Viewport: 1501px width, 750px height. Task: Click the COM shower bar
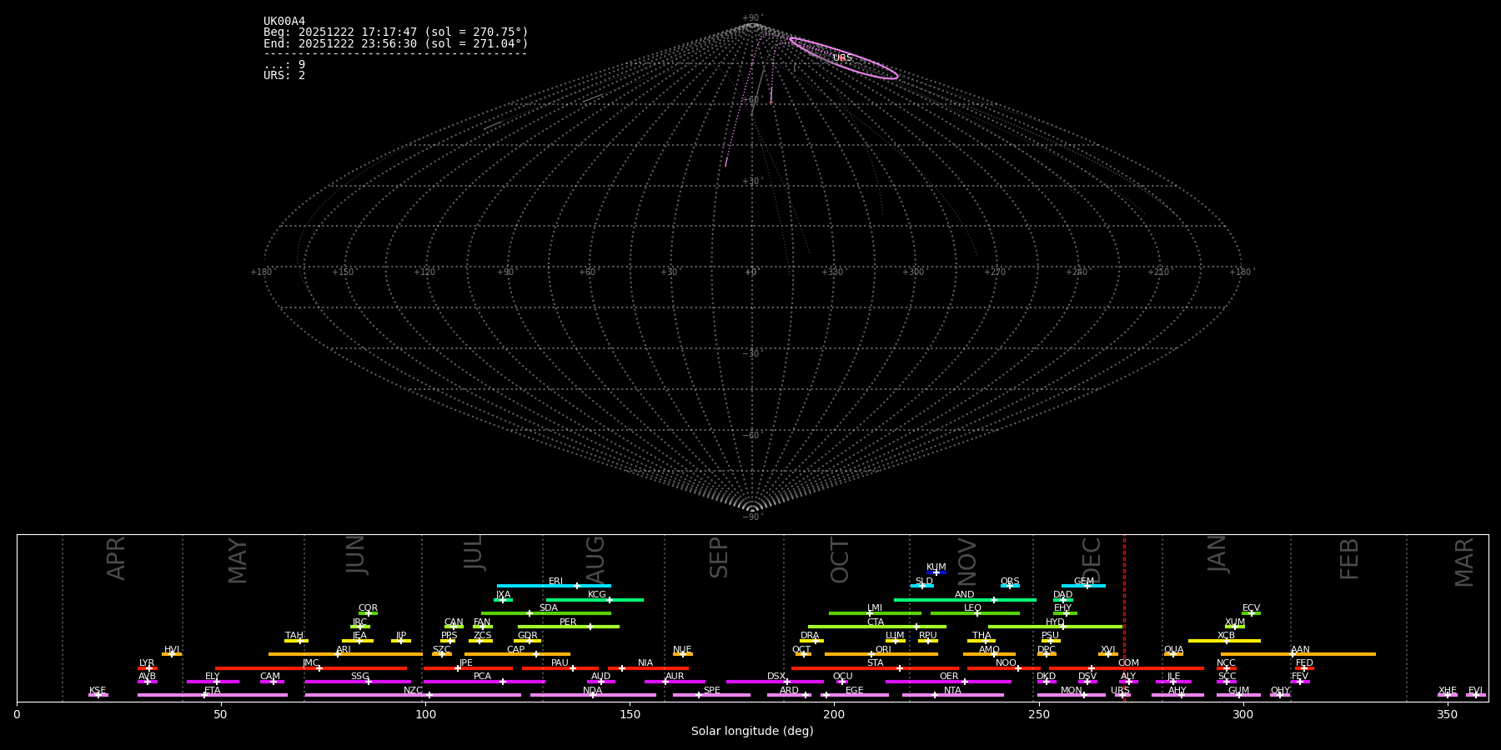click(1127, 668)
